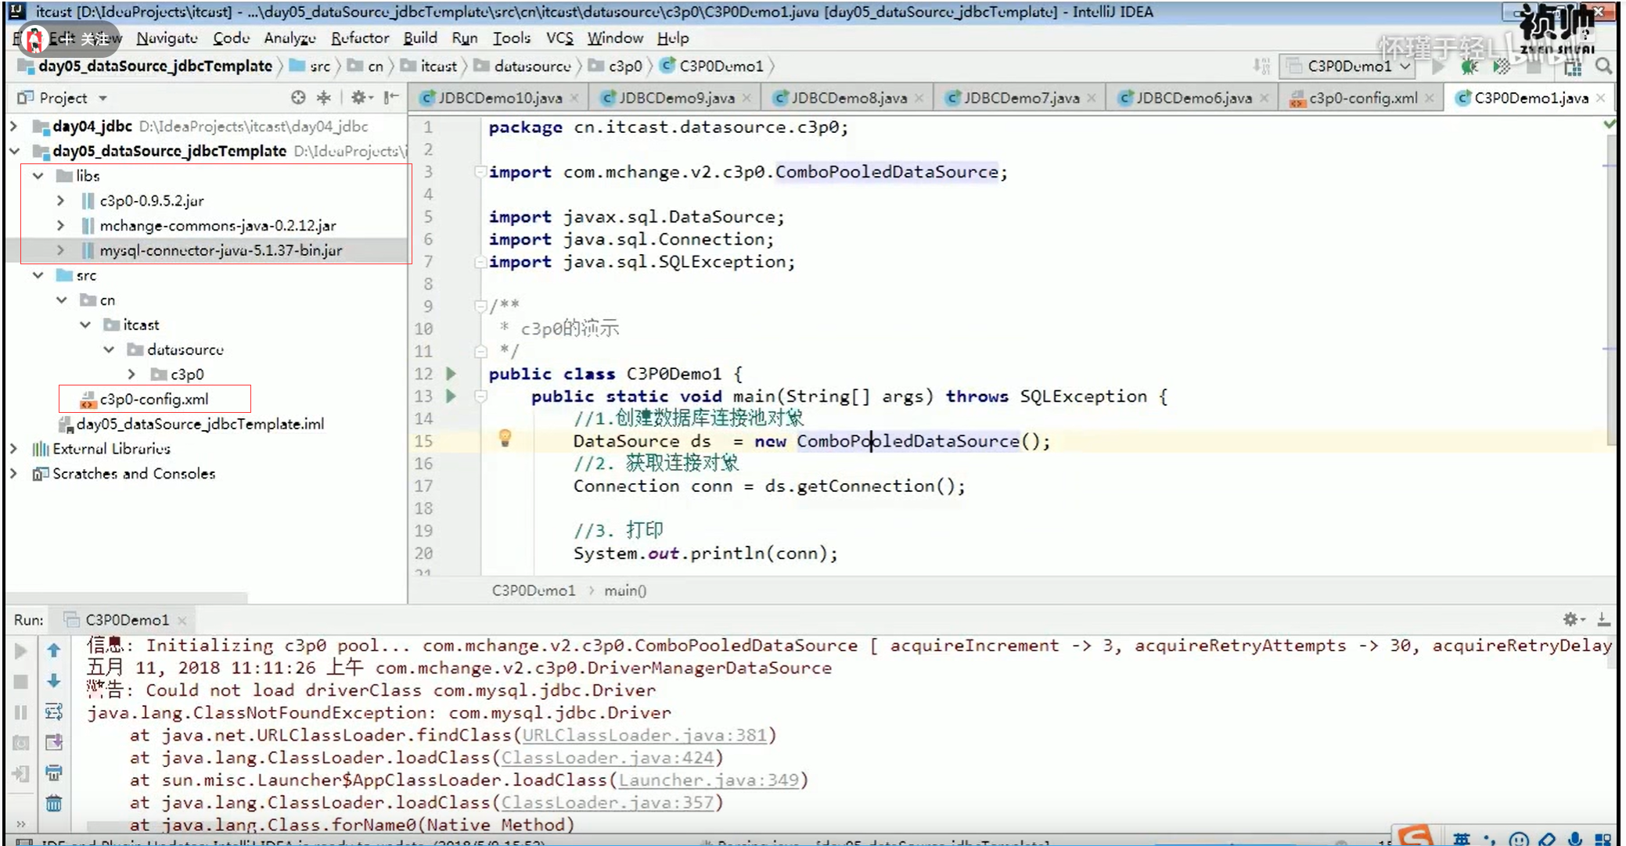Toggle soft-wrap in Run console
Screen dimensions: 1626x846
[53, 712]
